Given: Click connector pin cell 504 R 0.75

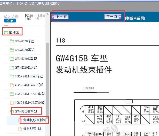Looking at the screenshot, I should coord(145,110).
